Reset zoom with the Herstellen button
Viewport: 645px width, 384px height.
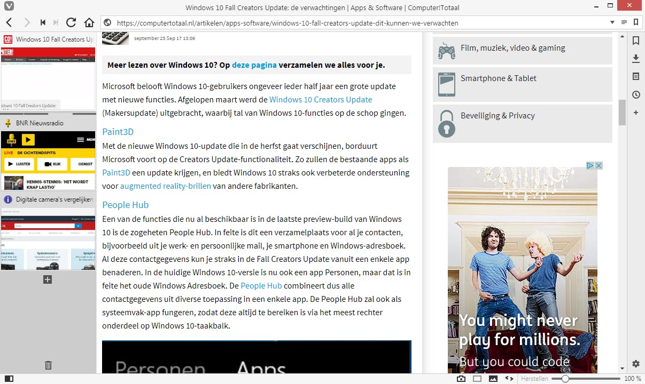click(534, 378)
